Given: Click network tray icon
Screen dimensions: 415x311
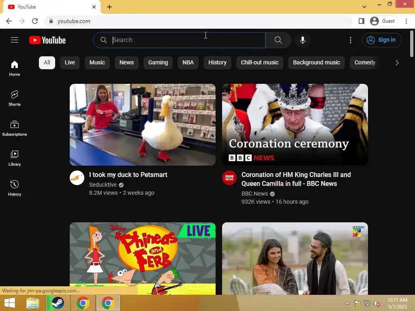Looking at the screenshot, I should 367,303.
